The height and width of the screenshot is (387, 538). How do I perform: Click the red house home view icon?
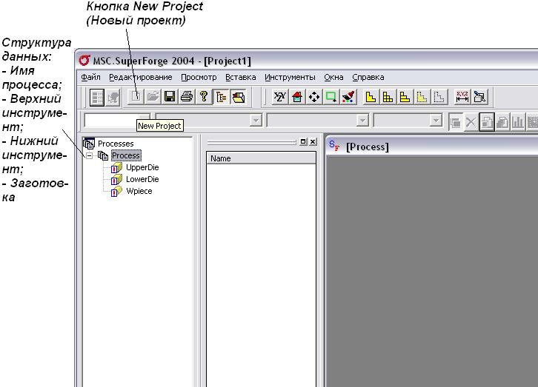click(x=297, y=97)
